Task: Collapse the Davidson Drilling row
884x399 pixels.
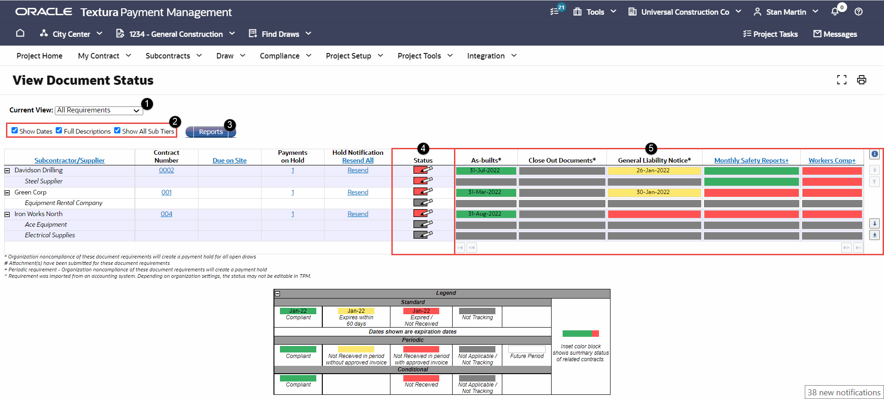Action: [7, 170]
